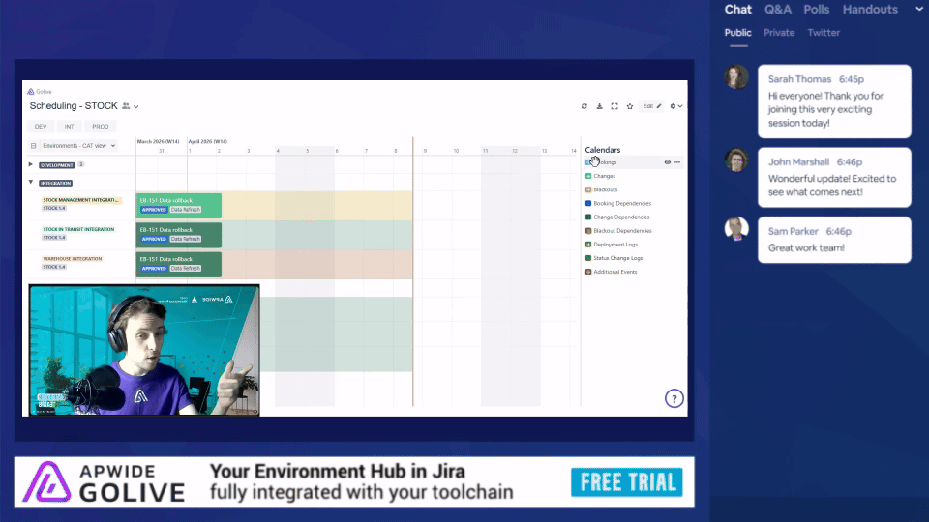
Task: Click the Booking Dependencies blue color swatch
Action: pyautogui.click(x=588, y=204)
